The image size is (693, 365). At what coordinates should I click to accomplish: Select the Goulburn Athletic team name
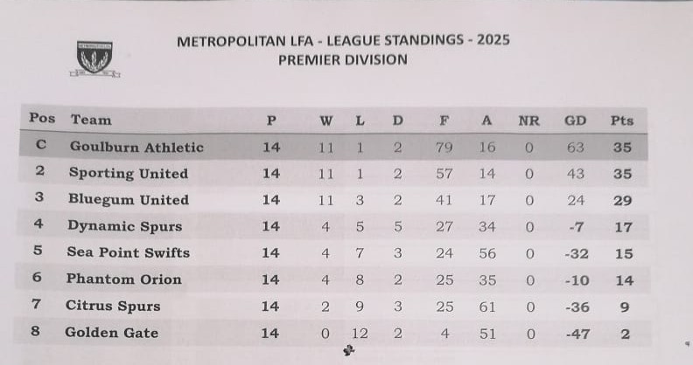tap(136, 147)
